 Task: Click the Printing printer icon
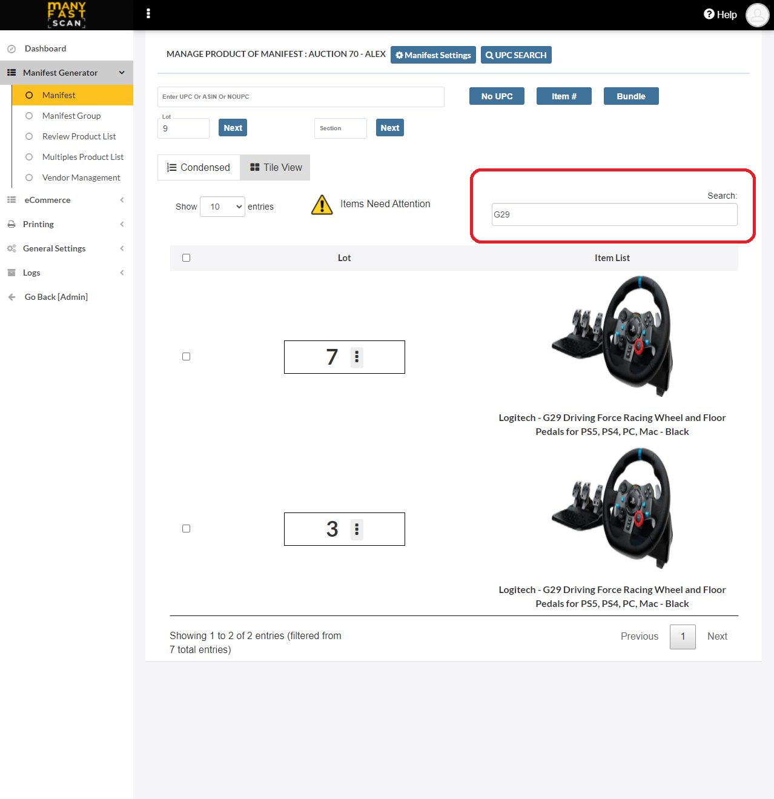pyautogui.click(x=12, y=224)
